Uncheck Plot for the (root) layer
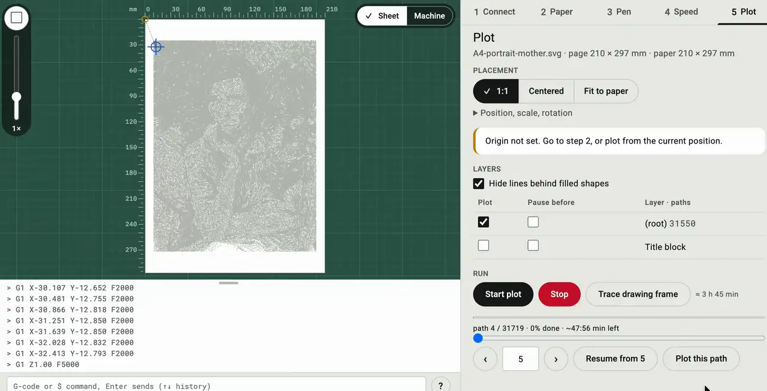The width and height of the screenshot is (767, 391). coord(484,222)
